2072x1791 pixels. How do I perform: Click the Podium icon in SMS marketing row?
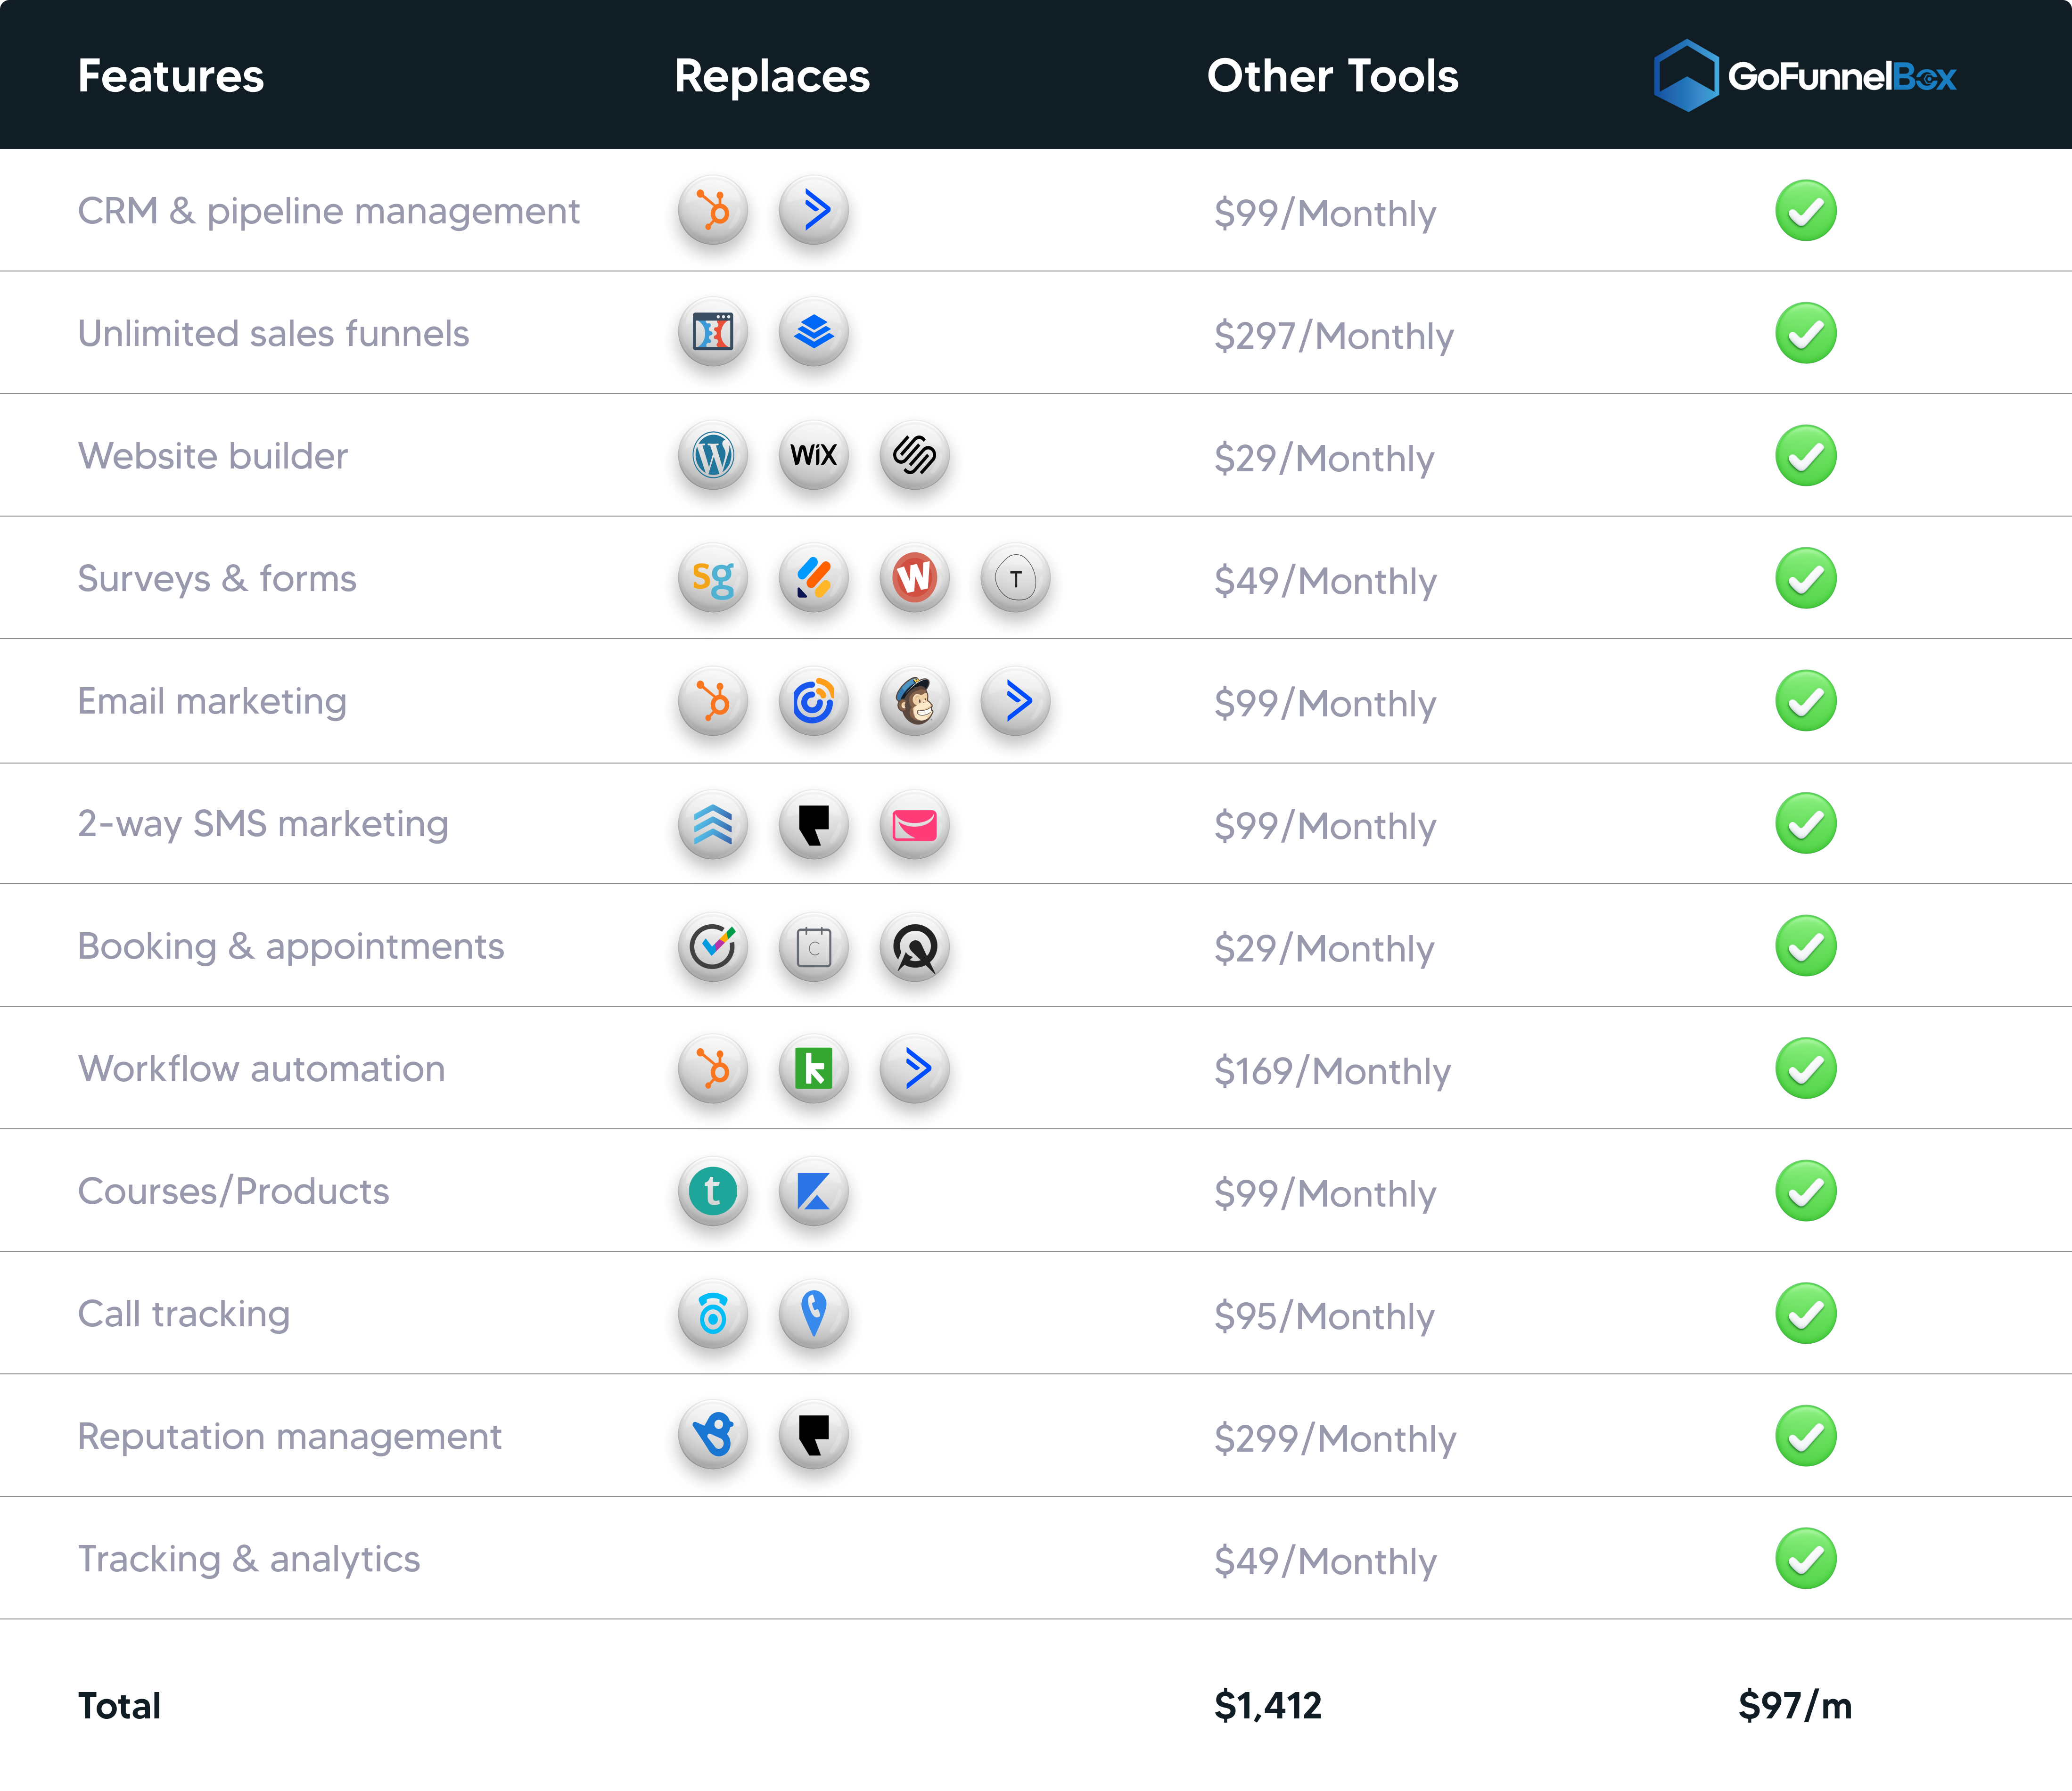[814, 824]
